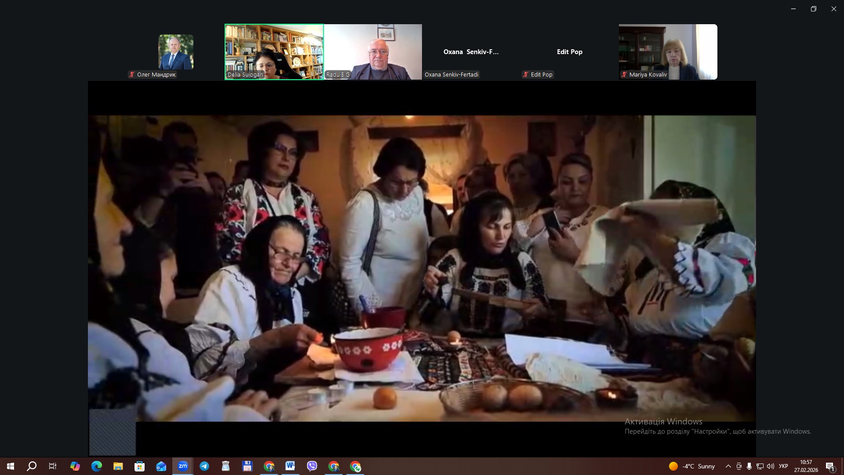Image resolution: width=844 pixels, height=475 pixels.
Task: Click the system tray microphone icon
Action: point(749,466)
